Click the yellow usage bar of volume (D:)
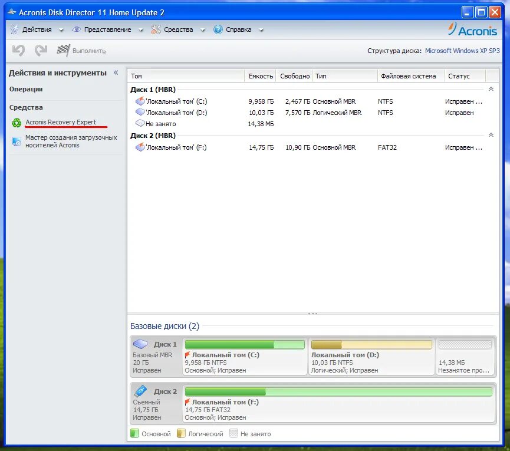 [371, 344]
